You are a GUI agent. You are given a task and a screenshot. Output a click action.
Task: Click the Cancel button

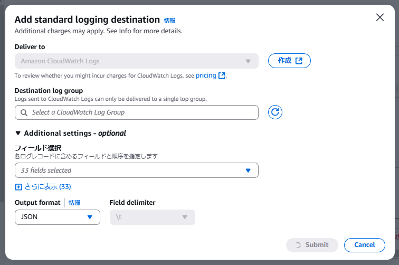[x=364, y=245]
